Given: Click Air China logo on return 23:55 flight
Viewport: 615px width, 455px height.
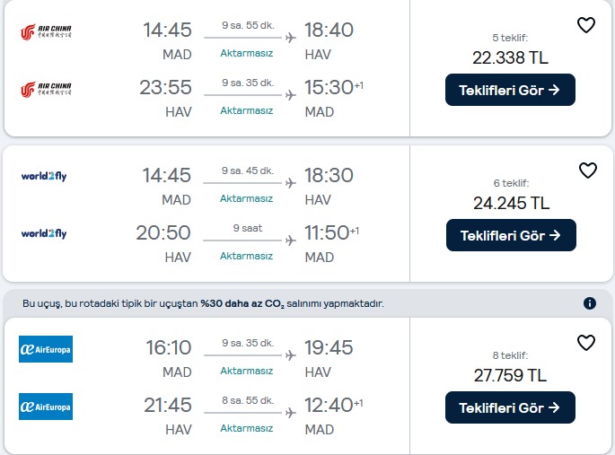Looking at the screenshot, I should coord(46,90).
